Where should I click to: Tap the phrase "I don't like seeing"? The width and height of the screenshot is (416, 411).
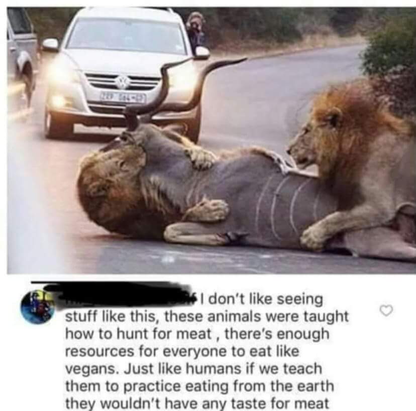[x=262, y=300]
